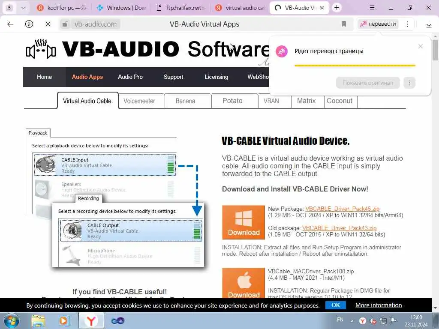The image size is (439, 329).
Task: Open Yandex home via the Я icon
Action: pos(29,24)
